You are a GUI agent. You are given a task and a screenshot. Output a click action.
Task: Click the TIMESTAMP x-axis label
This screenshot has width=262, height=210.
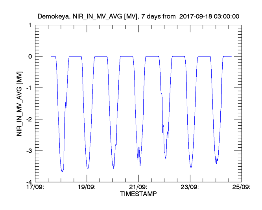click(138, 194)
